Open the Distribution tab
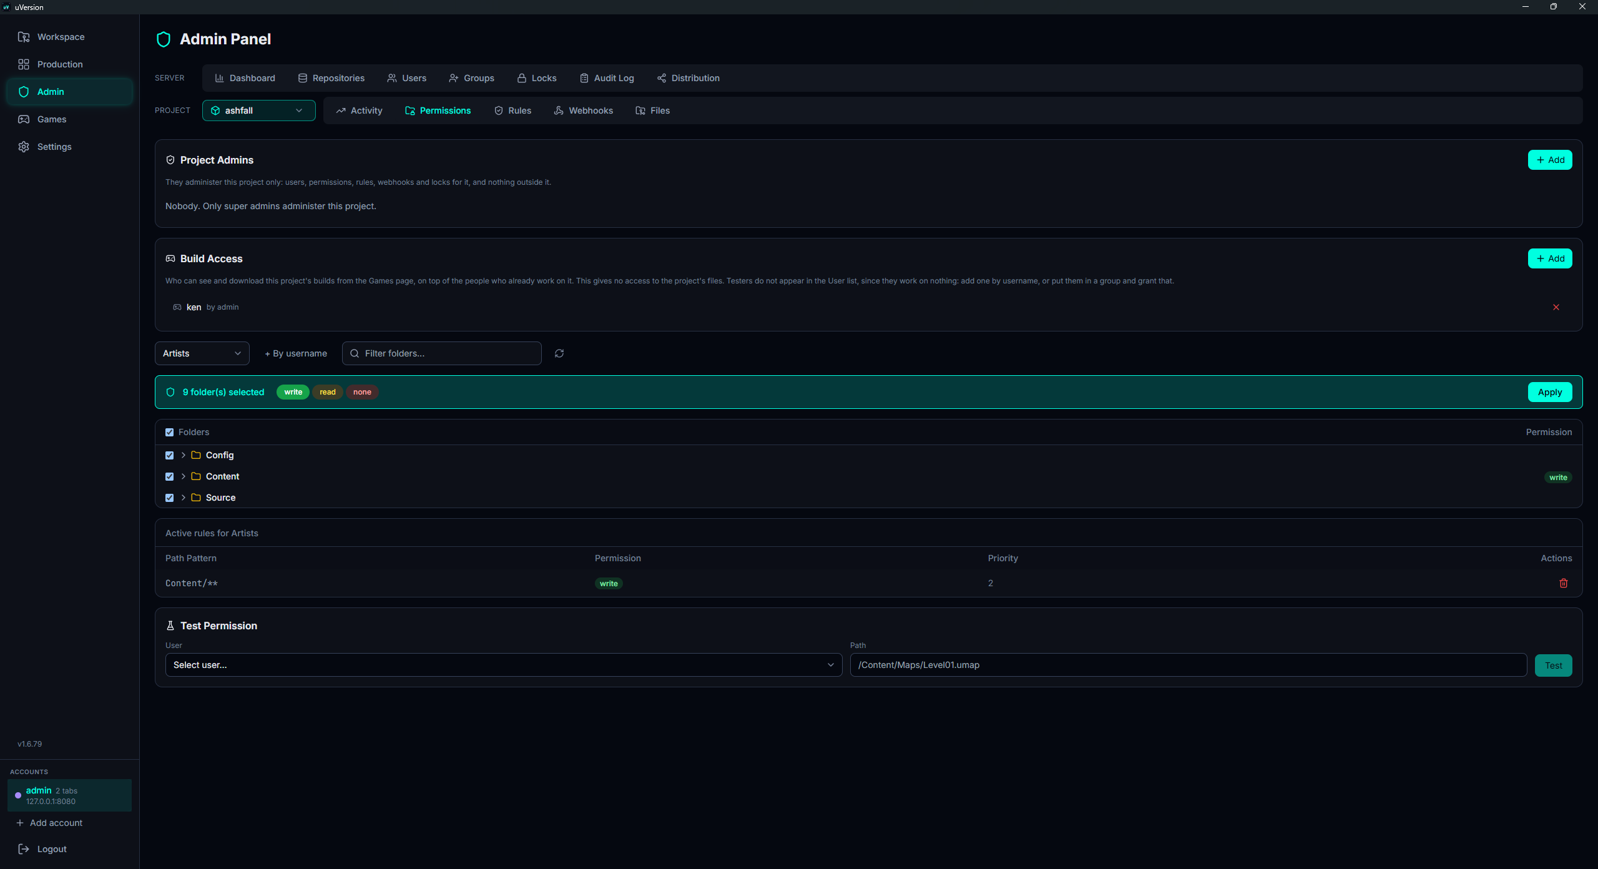Image resolution: width=1598 pixels, height=869 pixels. (x=689, y=78)
